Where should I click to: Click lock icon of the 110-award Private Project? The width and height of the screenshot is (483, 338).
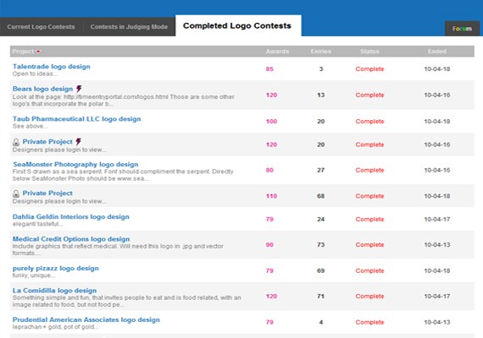16,194
